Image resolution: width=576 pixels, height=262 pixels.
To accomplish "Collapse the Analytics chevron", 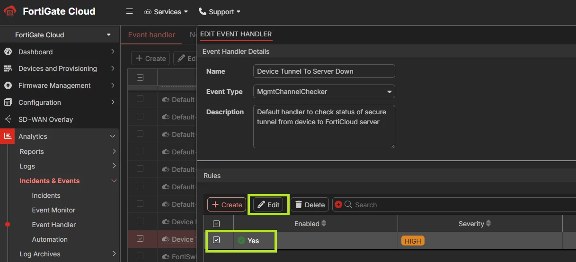I will (113, 136).
